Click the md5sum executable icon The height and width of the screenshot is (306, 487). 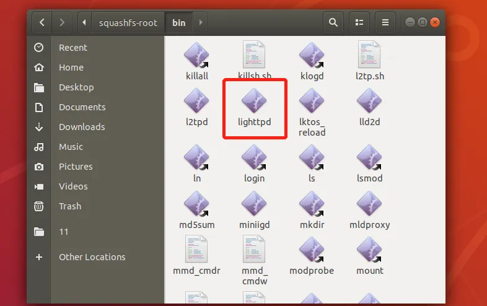click(197, 205)
